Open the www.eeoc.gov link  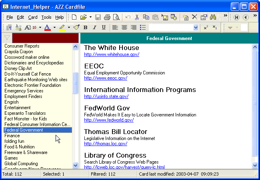[106, 78]
